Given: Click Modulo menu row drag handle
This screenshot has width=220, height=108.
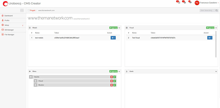Looking at the screenshot, I should pos(35,85).
